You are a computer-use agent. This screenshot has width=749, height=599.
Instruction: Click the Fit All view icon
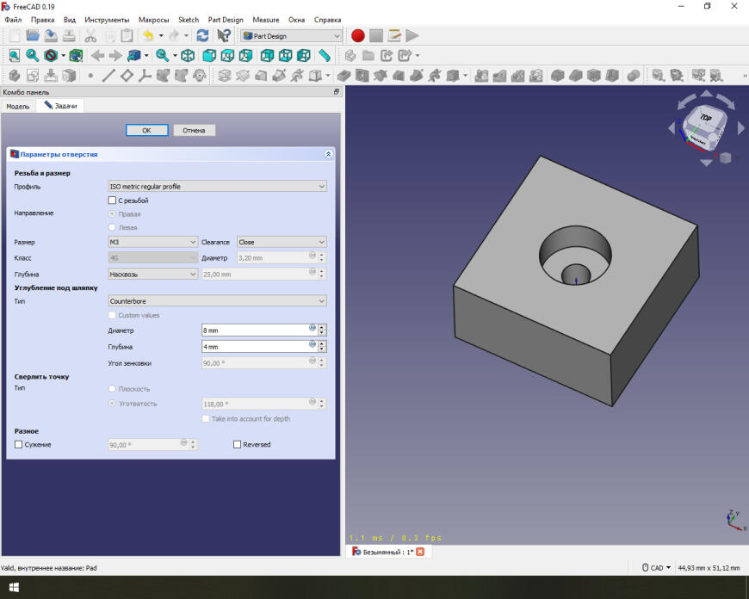14,55
